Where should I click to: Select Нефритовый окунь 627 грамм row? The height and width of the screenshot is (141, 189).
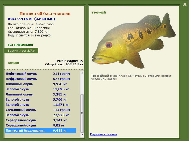click(x=41, y=79)
